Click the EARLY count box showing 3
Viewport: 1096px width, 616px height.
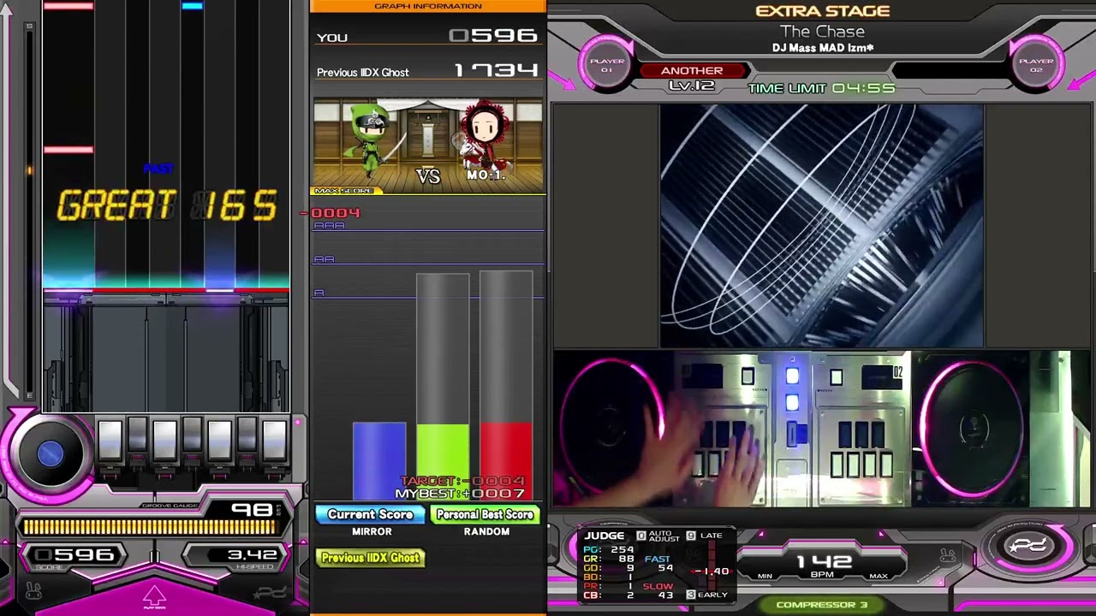[x=691, y=595]
